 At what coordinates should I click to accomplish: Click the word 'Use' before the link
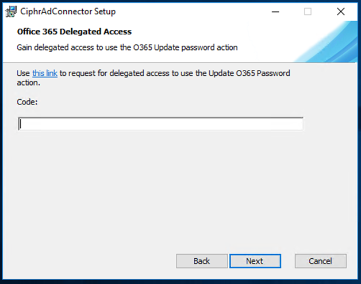(23, 73)
